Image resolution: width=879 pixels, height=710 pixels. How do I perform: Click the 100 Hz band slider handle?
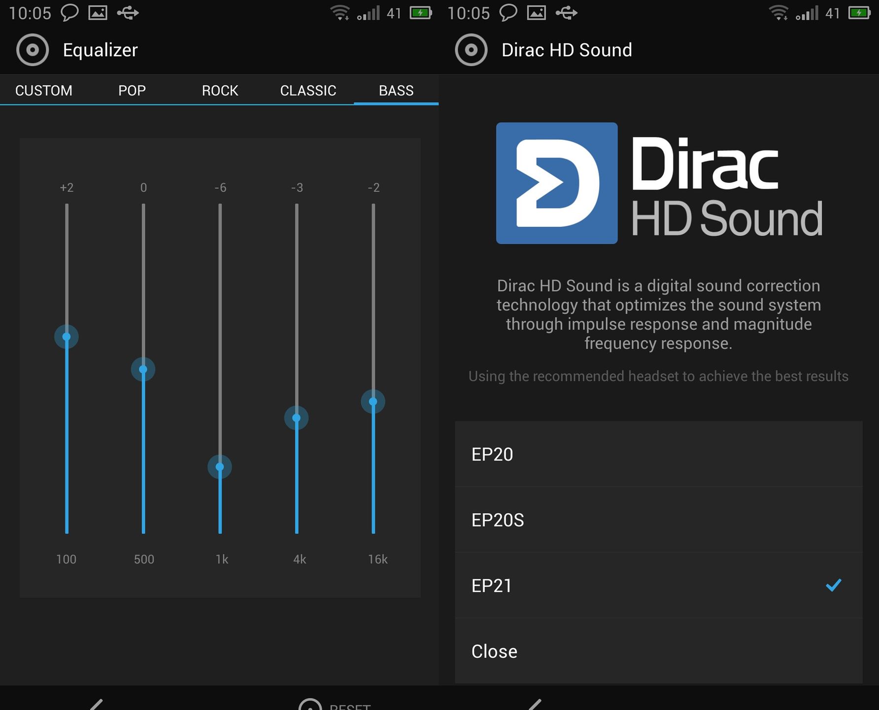pyautogui.click(x=67, y=337)
